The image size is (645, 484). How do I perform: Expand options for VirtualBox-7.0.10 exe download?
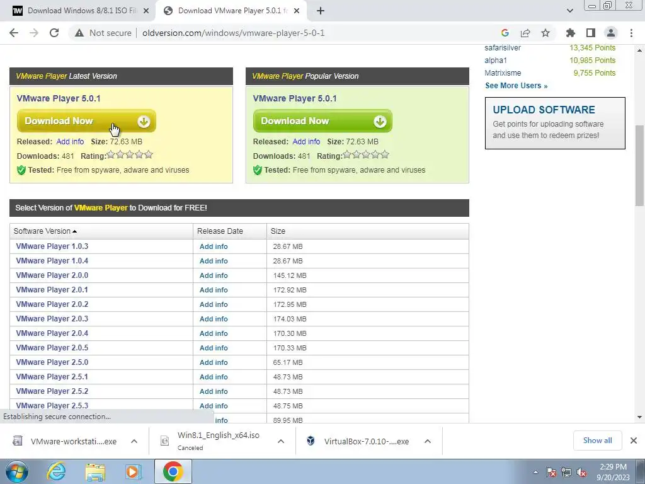click(x=428, y=441)
